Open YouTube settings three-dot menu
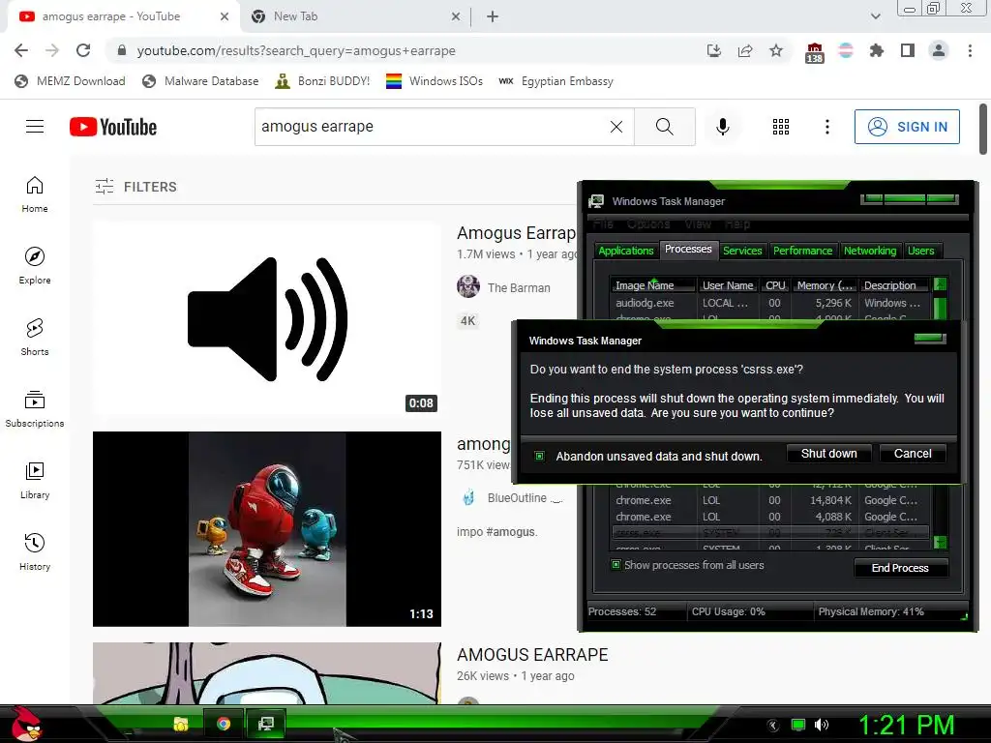Image resolution: width=991 pixels, height=743 pixels. (826, 127)
